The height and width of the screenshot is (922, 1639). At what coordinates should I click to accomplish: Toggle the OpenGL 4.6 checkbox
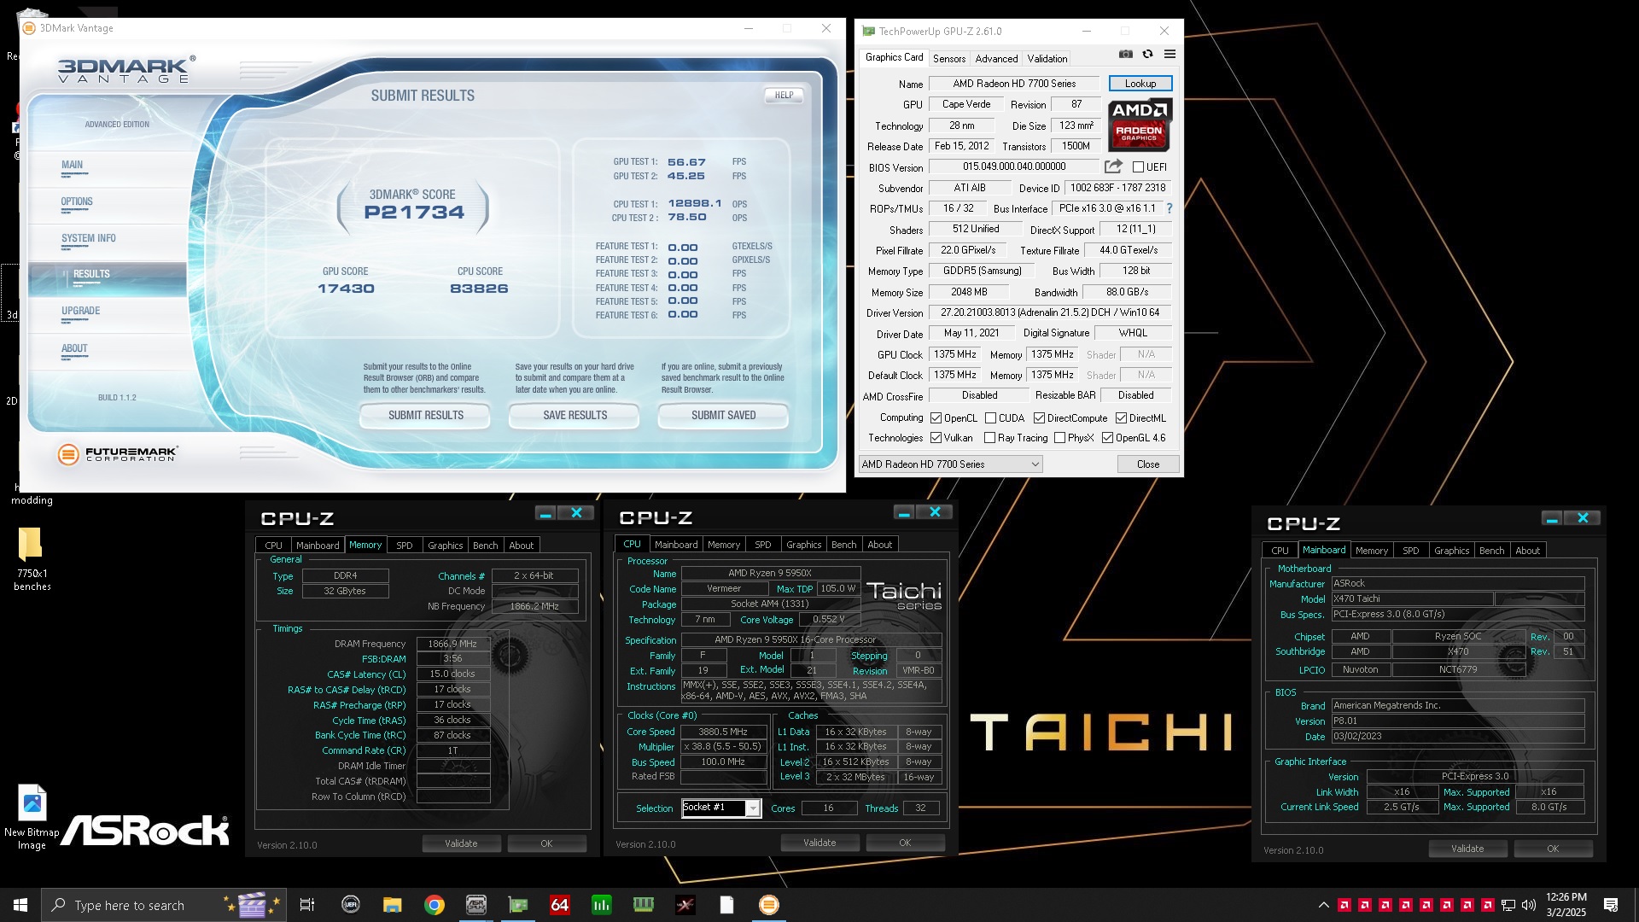pos(1107,438)
